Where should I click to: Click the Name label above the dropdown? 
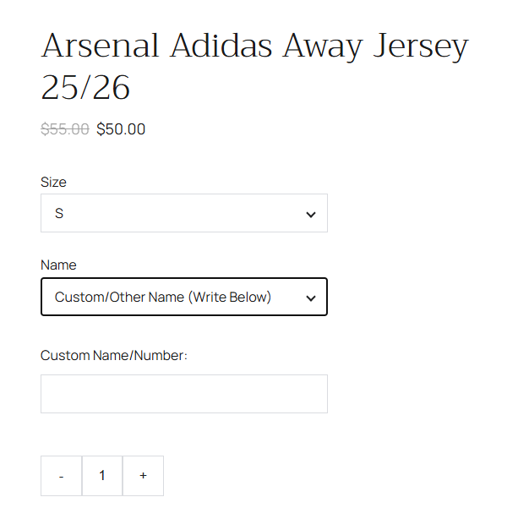[x=58, y=265]
